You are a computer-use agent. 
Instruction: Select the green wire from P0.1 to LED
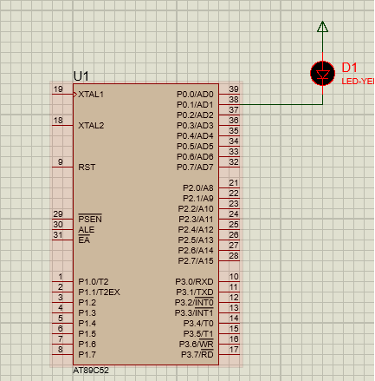tap(281, 104)
